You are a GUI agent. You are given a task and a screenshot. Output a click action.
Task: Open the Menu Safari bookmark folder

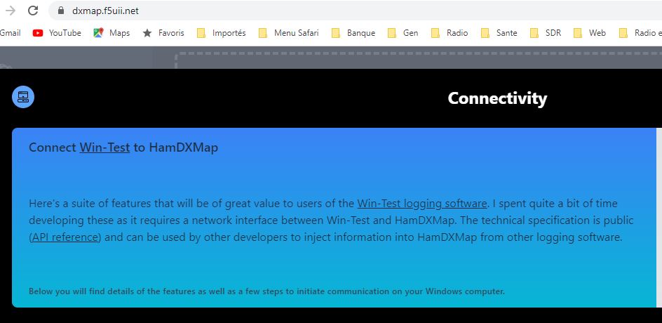tap(289, 32)
